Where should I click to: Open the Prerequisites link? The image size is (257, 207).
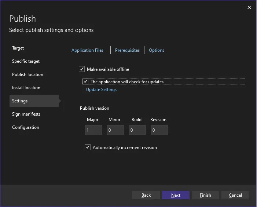tap(127, 50)
